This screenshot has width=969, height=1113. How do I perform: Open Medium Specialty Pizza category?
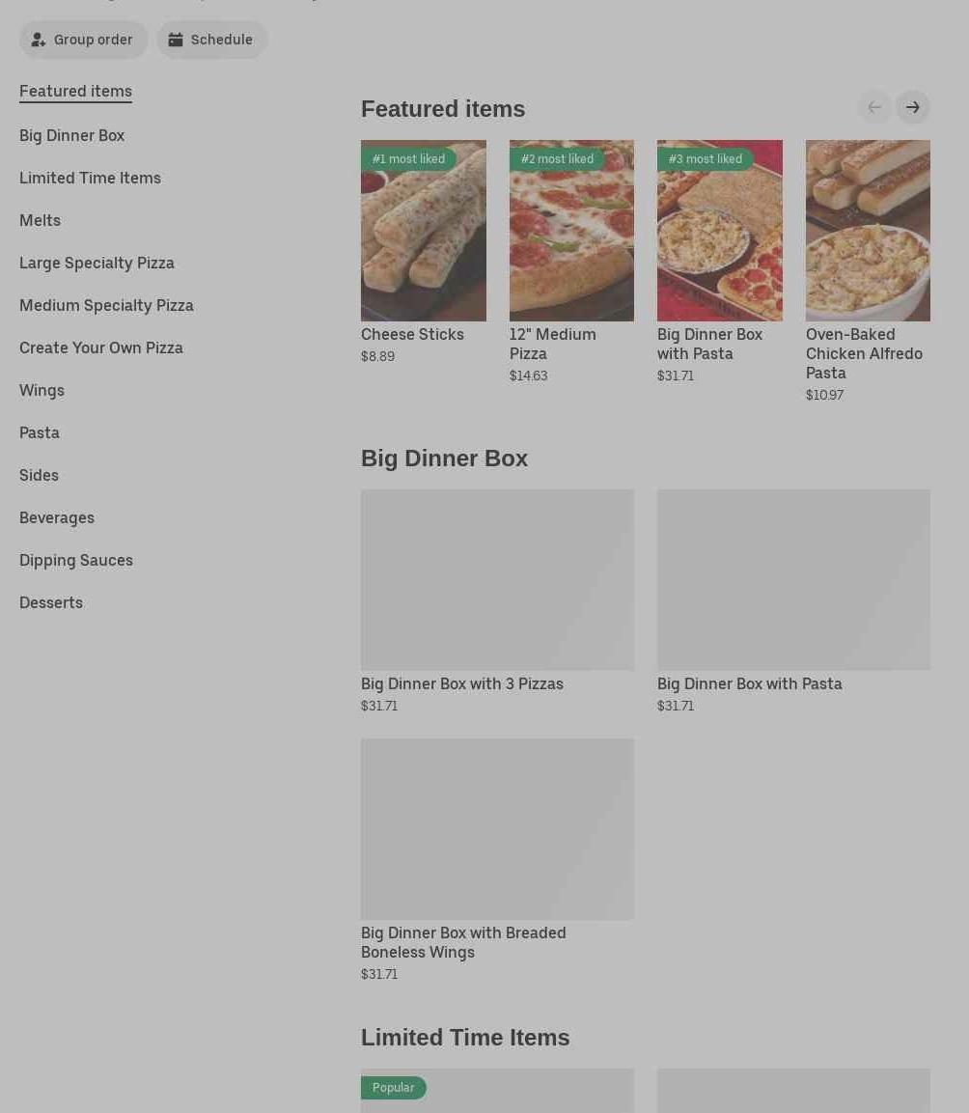coord(106,306)
